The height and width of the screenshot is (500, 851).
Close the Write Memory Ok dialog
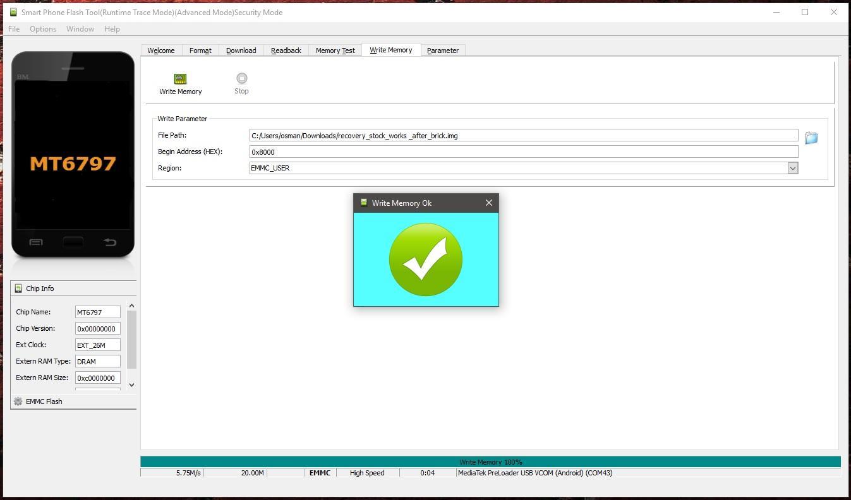(488, 203)
